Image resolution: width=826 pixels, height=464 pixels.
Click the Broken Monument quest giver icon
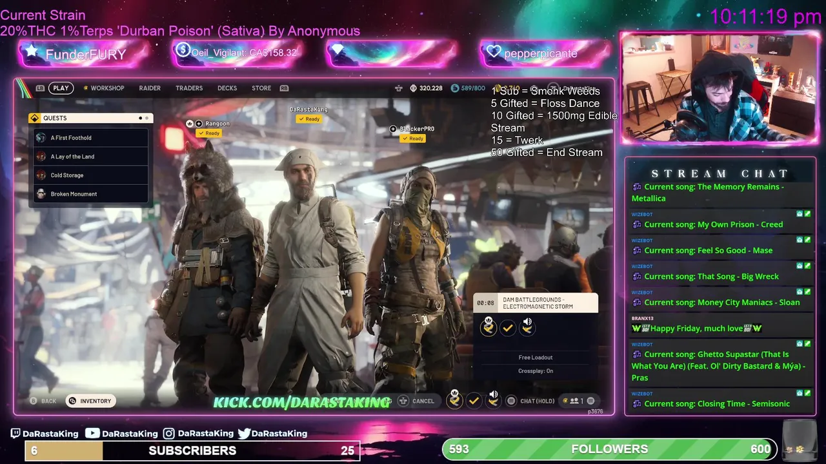pyautogui.click(x=41, y=194)
